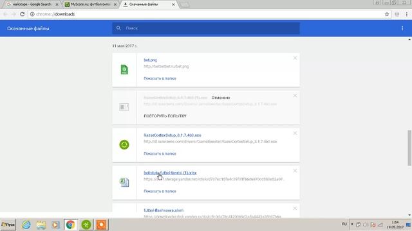The image size is (412, 231).
Task: Click the RazerCortexSetup source URL
Action: (211, 142)
